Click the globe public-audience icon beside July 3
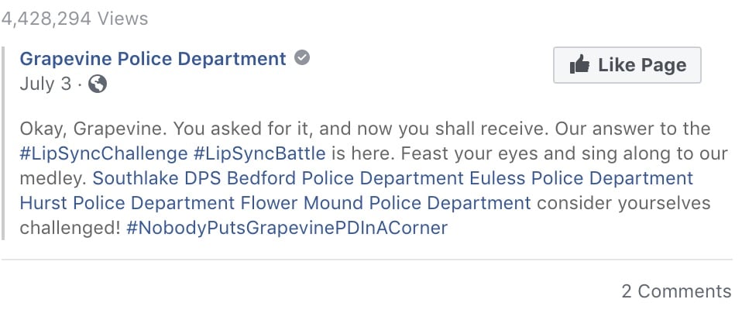742x313 pixels. pyautogui.click(x=98, y=84)
